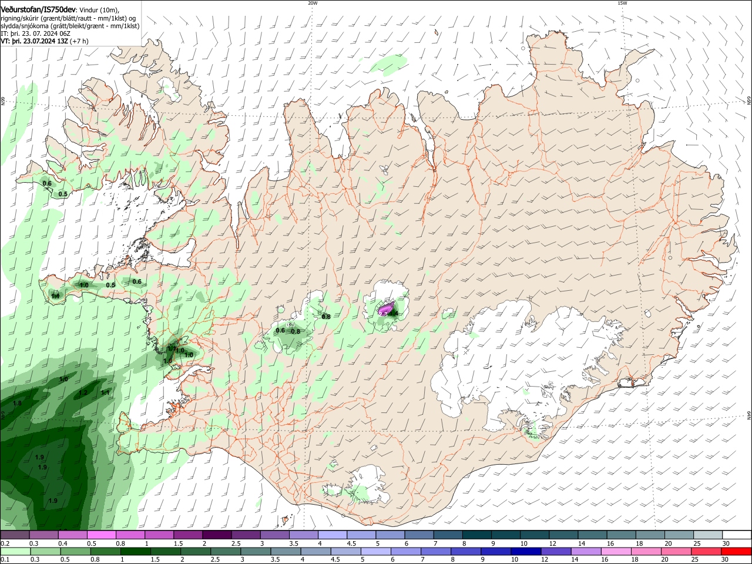Select the 0.8 green rain-scale swatch
Screen dimensions: 752x564
106,552
